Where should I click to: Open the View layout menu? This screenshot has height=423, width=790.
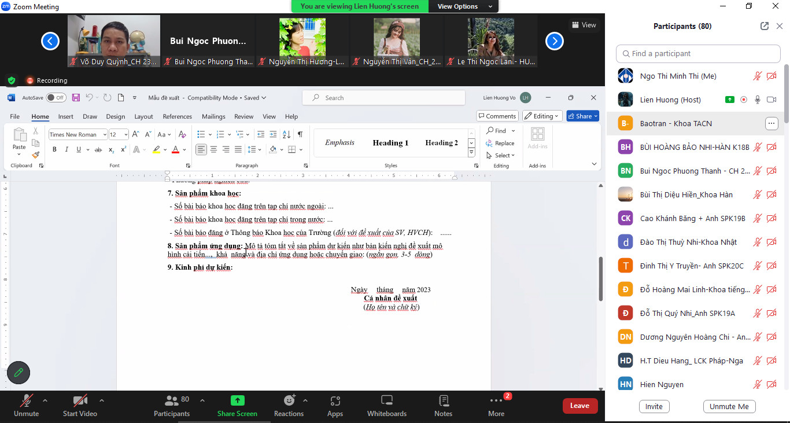pyautogui.click(x=584, y=25)
